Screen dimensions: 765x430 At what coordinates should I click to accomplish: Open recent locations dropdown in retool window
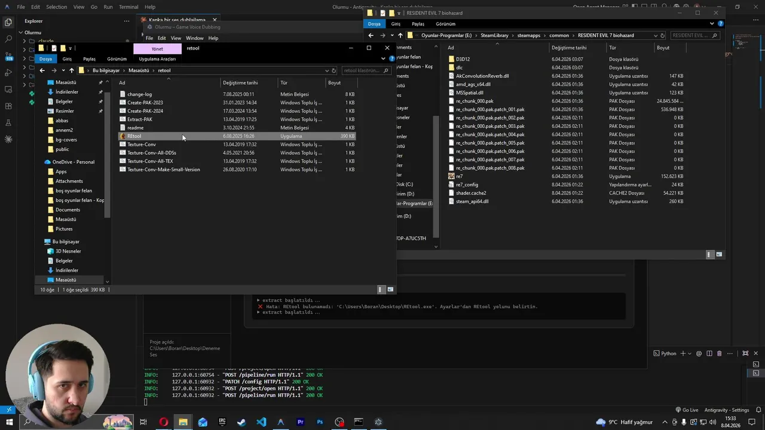pos(63,70)
